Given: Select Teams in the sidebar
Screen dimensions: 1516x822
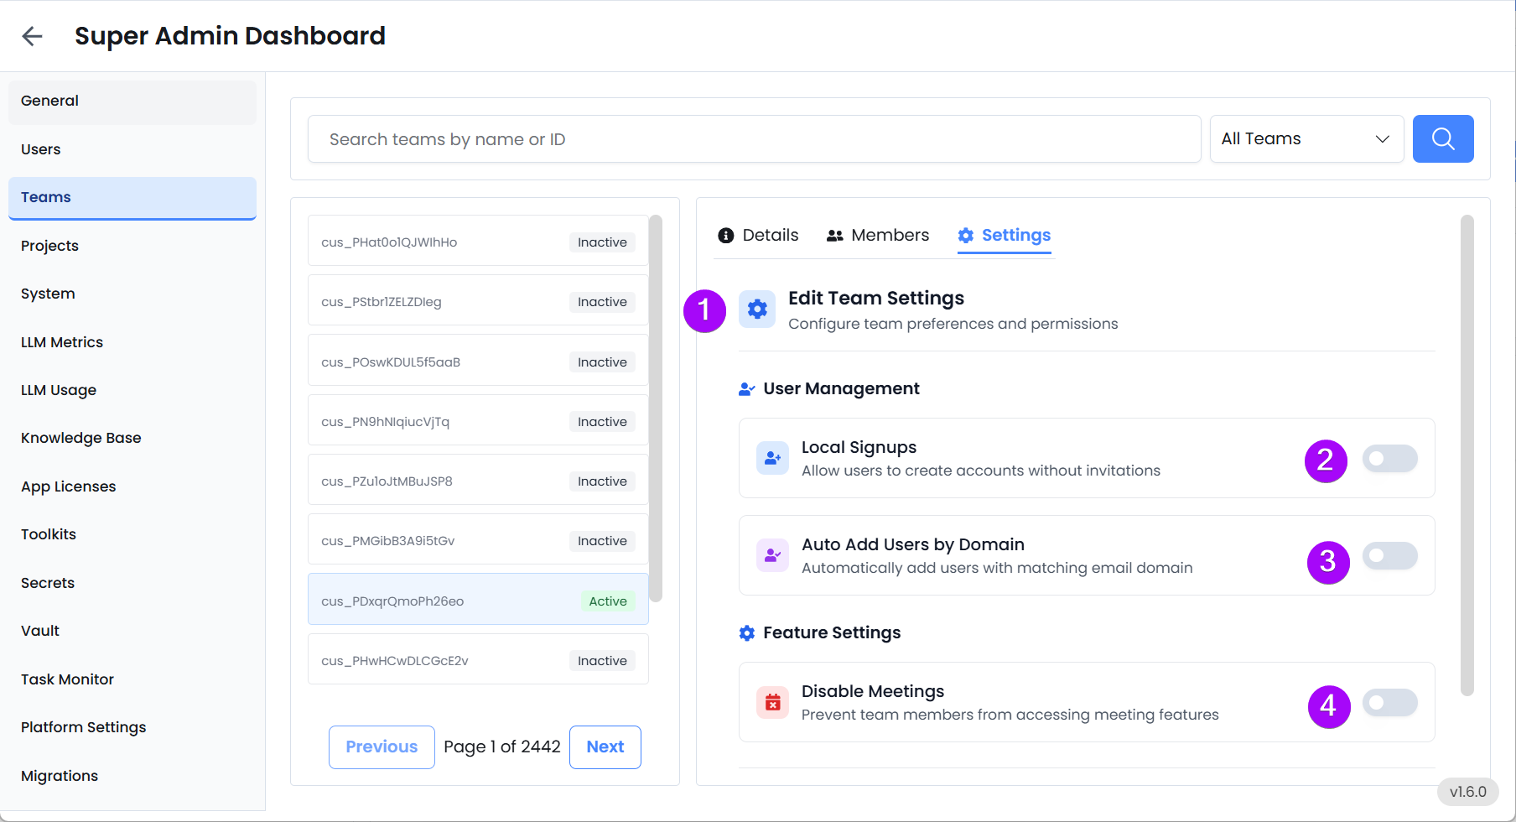Looking at the screenshot, I should (x=132, y=198).
